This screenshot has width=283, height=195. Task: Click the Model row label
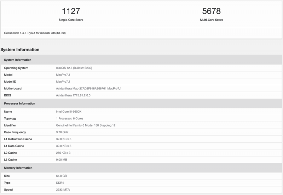tap(8, 75)
